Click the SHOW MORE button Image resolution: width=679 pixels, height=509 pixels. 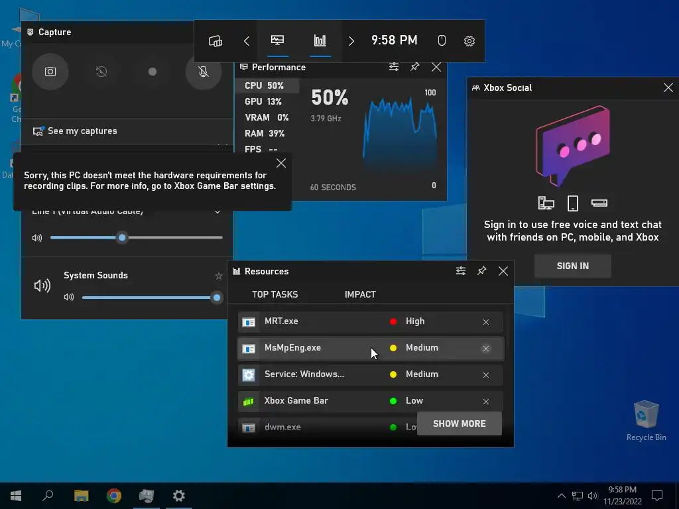(460, 424)
